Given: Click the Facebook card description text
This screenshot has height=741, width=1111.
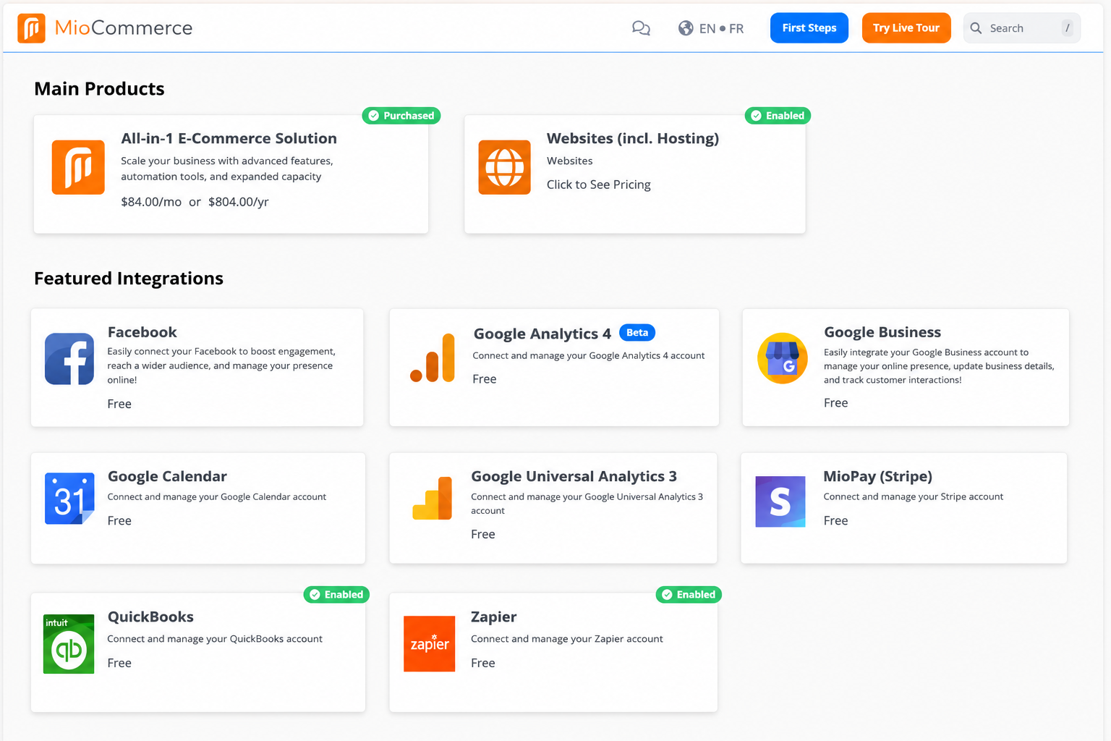Looking at the screenshot, I should tap(221, 365).
